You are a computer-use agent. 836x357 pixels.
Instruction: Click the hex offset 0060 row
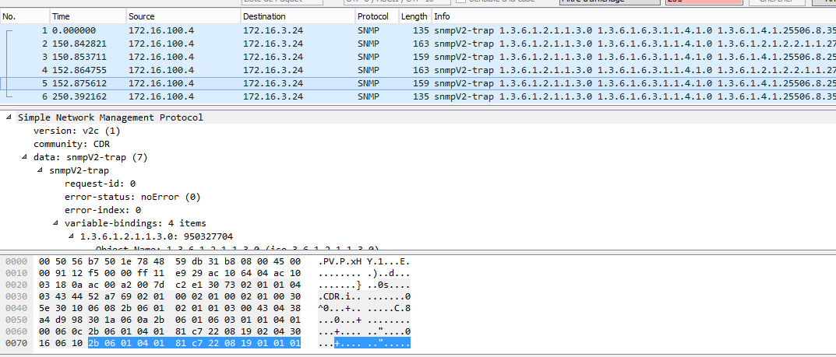pos(15,332)
